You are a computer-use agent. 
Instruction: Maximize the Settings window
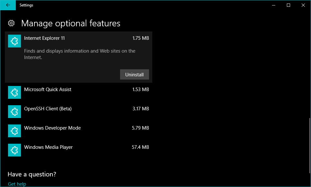288,5
